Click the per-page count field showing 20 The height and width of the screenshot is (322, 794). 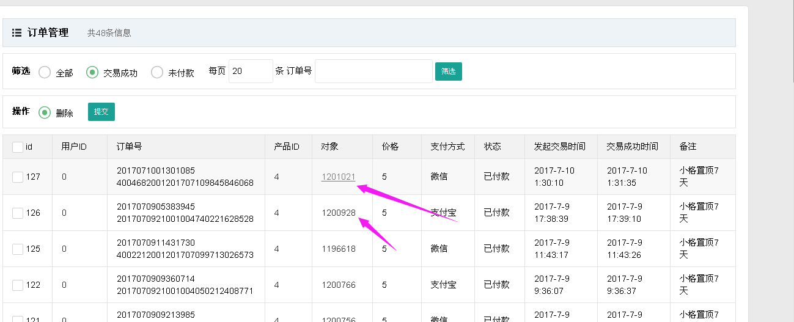(251, 71)
